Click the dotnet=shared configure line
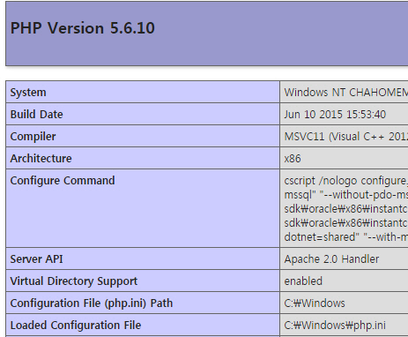Screen dimensions: 408x337 [x=345, y=237]
